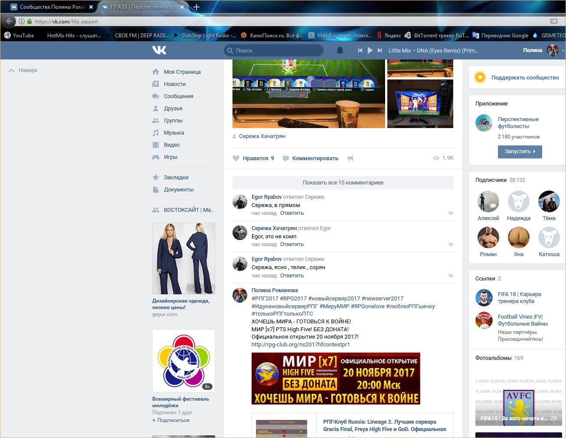Skip to next track in header player

[x=380, y=50]
